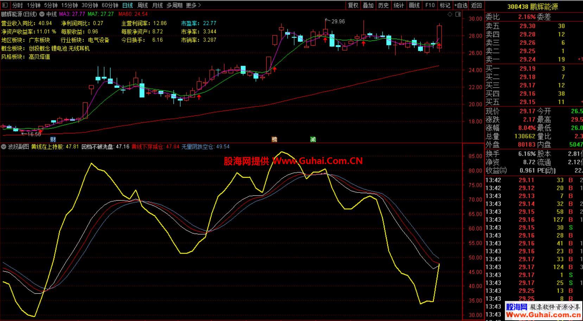Select the 5分钟 period tab
The image size is (583, 321).
51,5
